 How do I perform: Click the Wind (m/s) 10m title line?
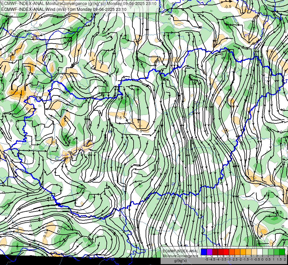[64, 9]
